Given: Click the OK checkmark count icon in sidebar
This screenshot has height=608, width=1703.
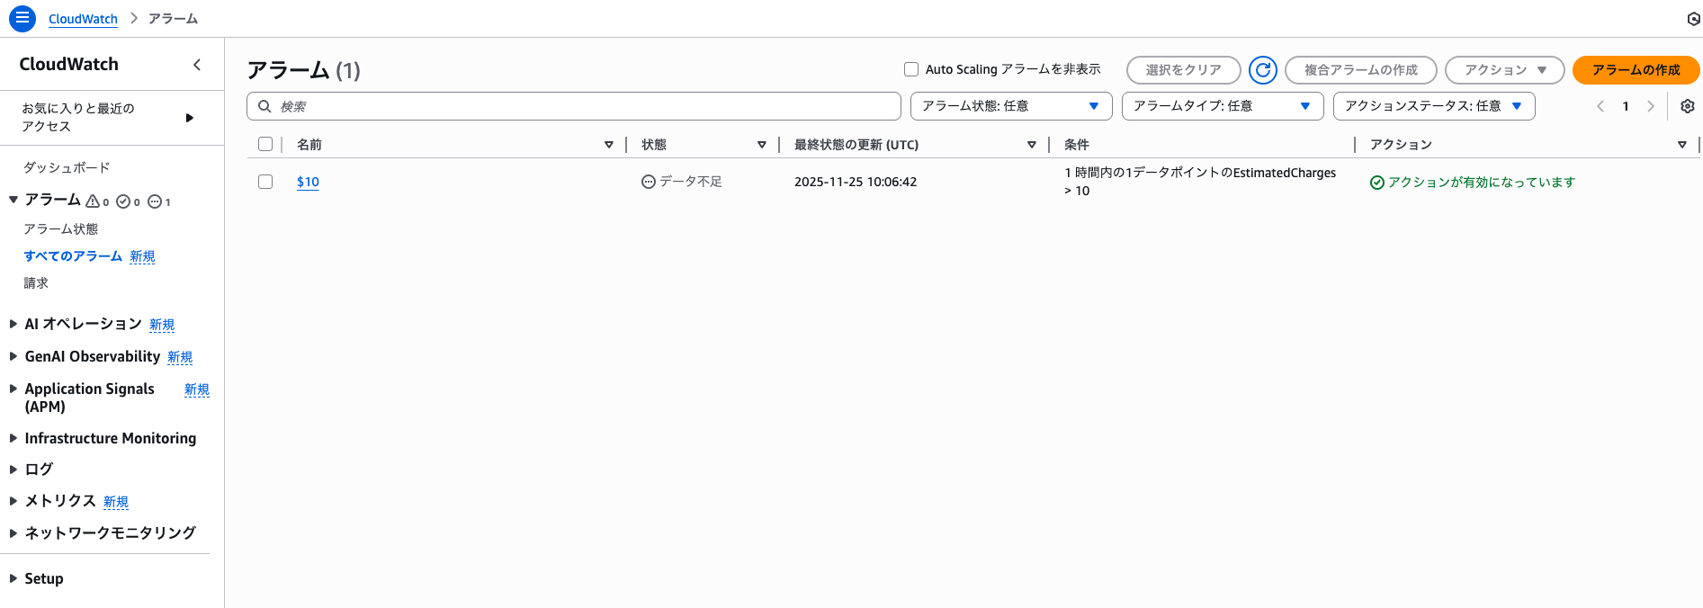Looking at the screenshot, I should pos(123,201).
